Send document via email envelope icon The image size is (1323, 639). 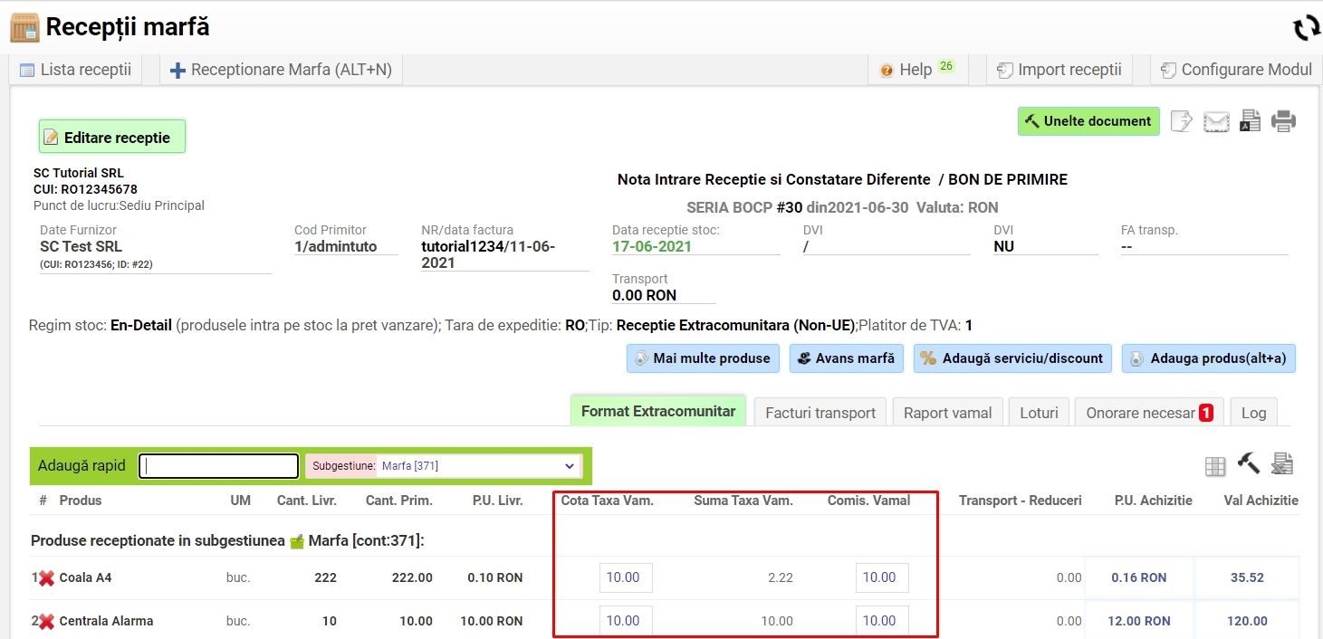click(x=1216, y=121)
